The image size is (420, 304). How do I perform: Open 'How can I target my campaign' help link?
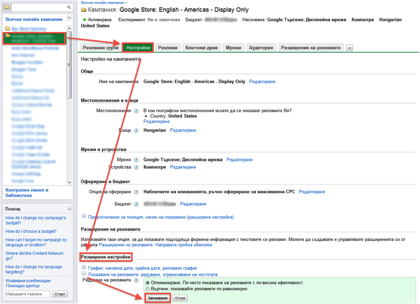click(x=36, y=242)
